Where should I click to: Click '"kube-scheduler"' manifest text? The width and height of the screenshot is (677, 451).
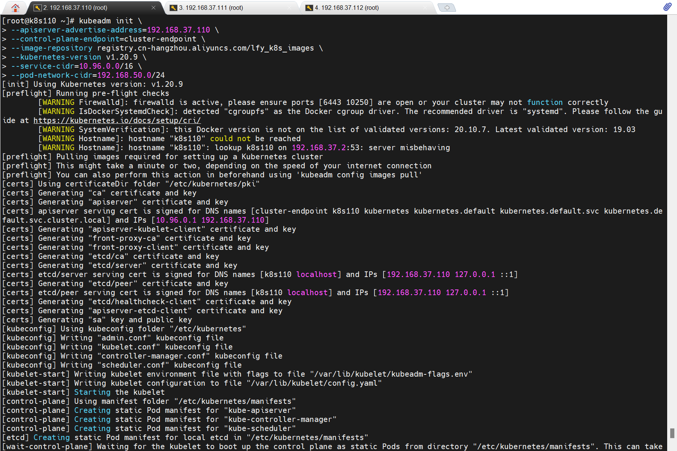click(260, 428)
